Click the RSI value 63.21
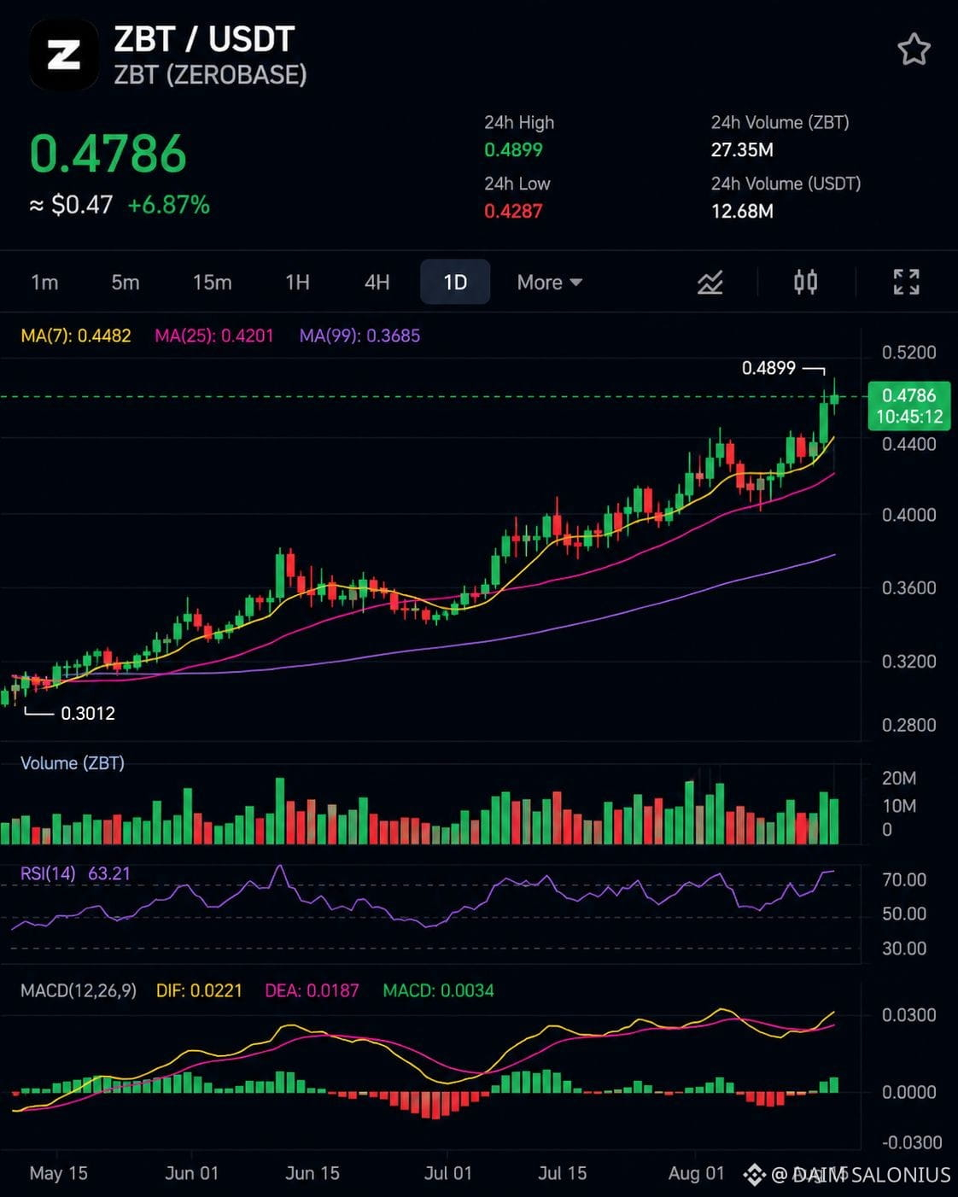The height and width of the screenshot is (1197, 958). [x=109, y=873]
